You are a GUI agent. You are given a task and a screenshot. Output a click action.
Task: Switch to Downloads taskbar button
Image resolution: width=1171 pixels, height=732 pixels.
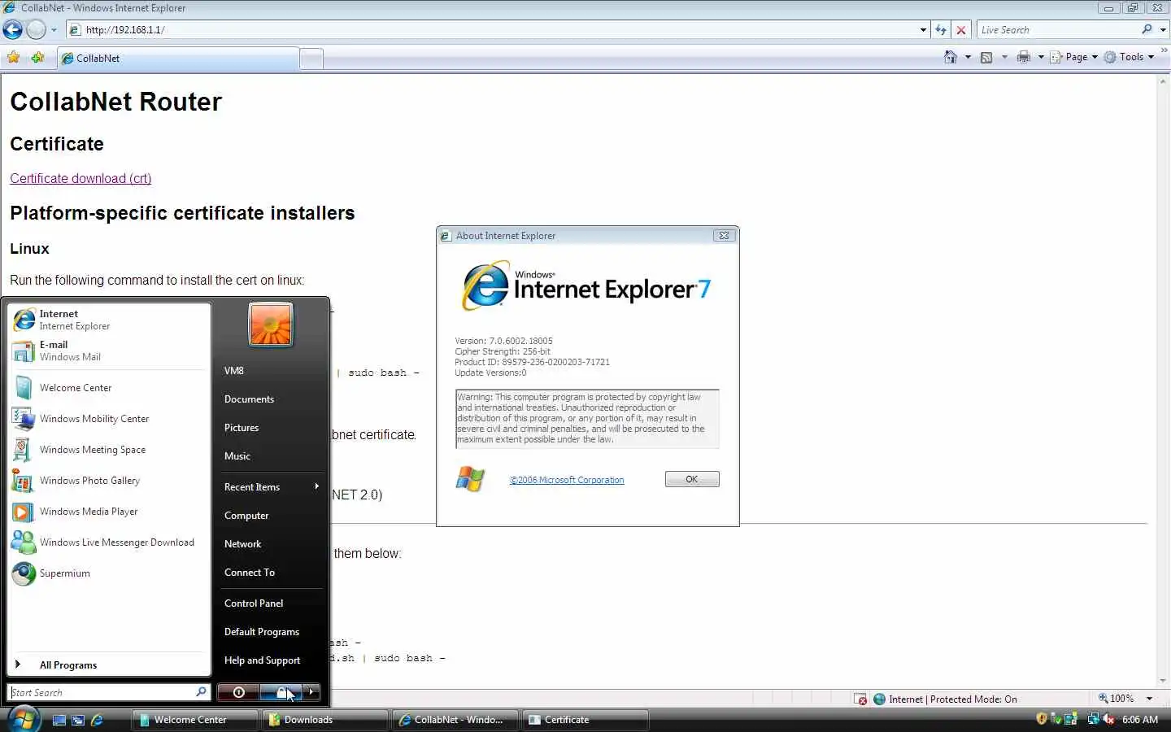[324, 720]
